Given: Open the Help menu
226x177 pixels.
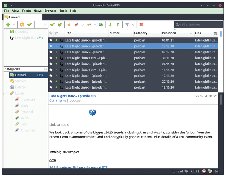Looking at the screenshot, I should (x=73, y=11).
